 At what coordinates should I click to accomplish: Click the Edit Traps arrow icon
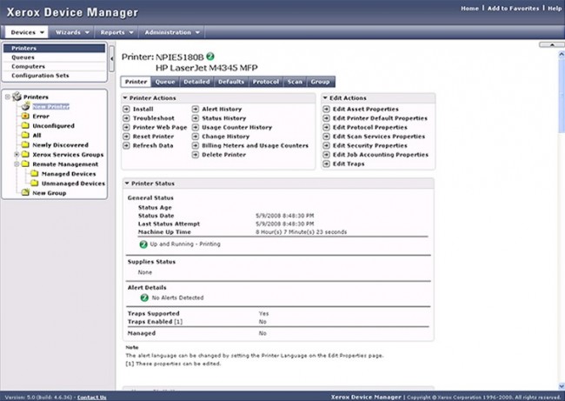(327, 164)
